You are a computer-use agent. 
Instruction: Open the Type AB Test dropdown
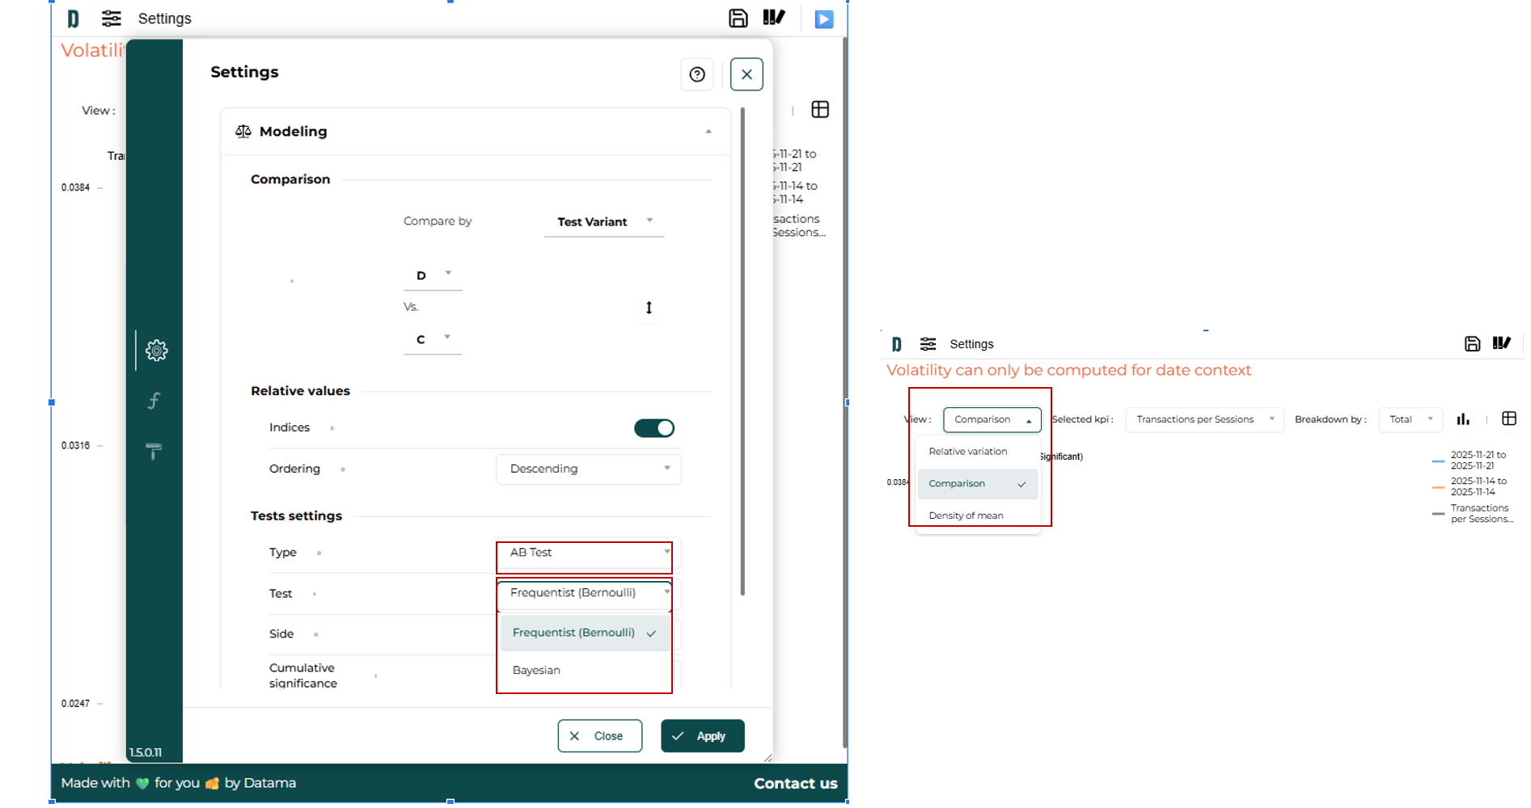[x=588, y=553]
